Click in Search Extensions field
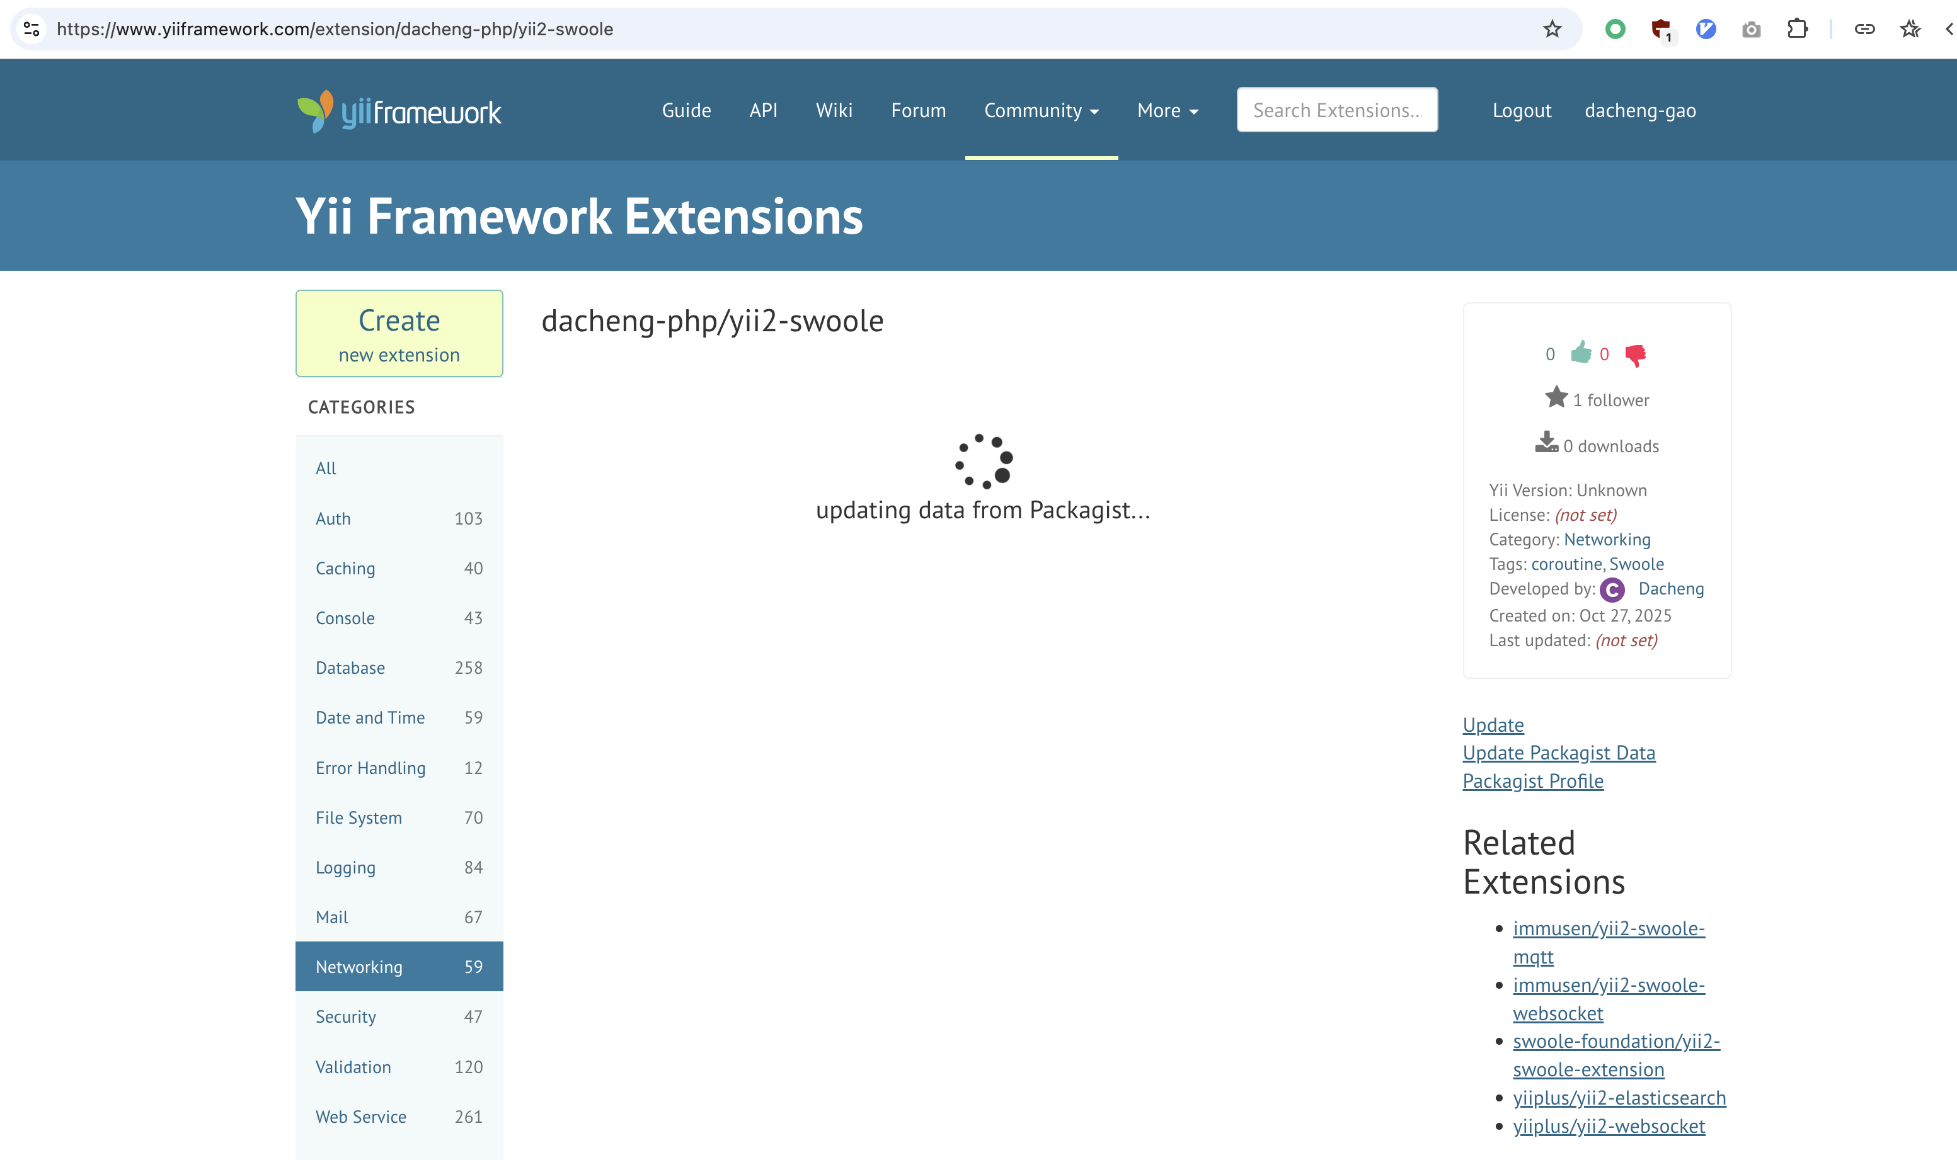Image resolution: width=1957 pixels, height=1160 pixels. (x=1336, y=110)
